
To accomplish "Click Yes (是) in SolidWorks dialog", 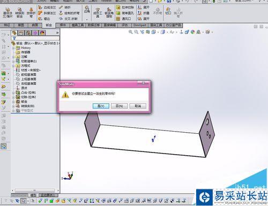I will [101, 106].
